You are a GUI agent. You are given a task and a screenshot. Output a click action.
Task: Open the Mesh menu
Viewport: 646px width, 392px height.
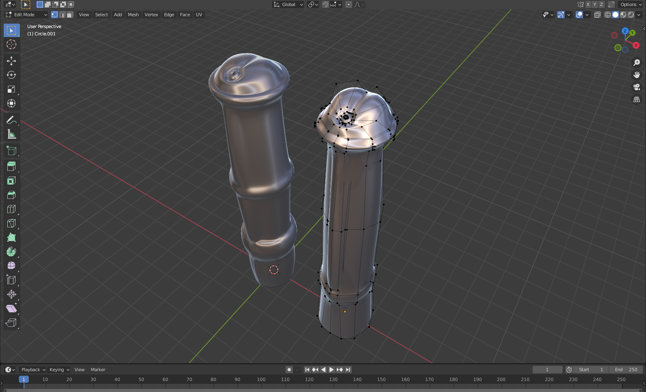133,15
